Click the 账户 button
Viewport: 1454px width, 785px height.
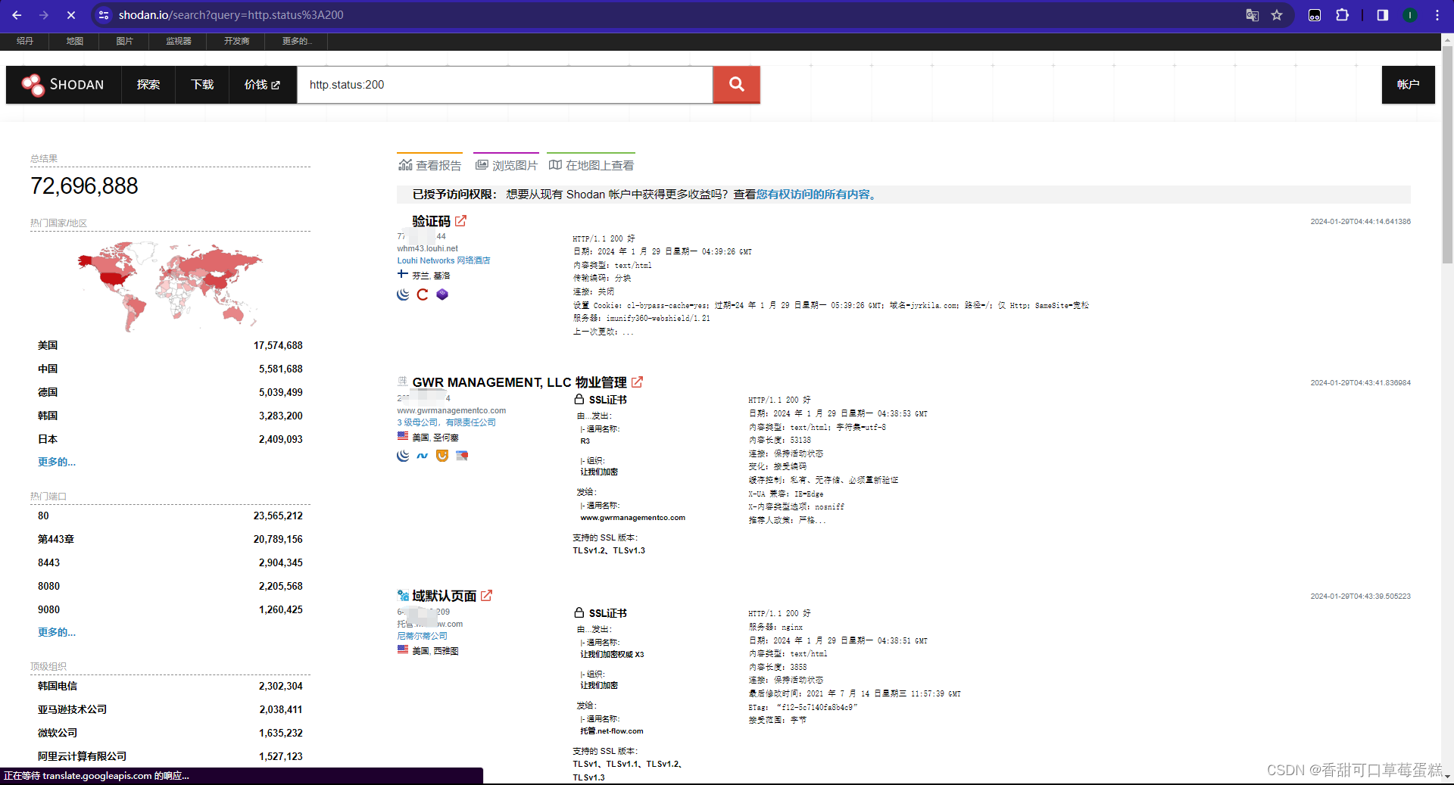pos(1408,85)
